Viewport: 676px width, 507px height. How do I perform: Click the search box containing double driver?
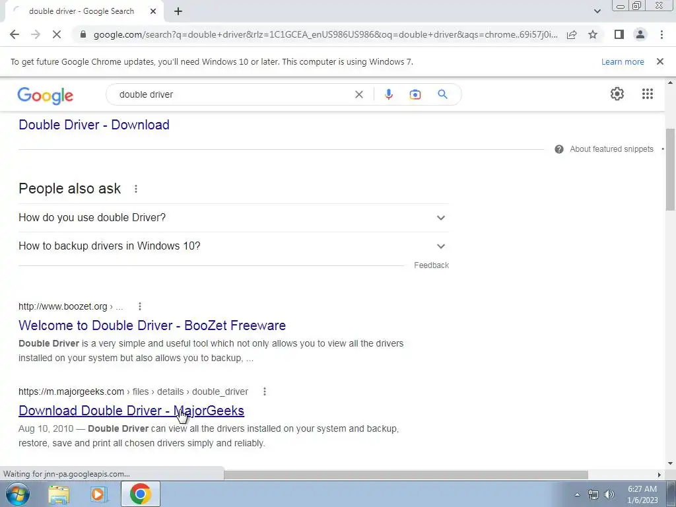(233, 94)
